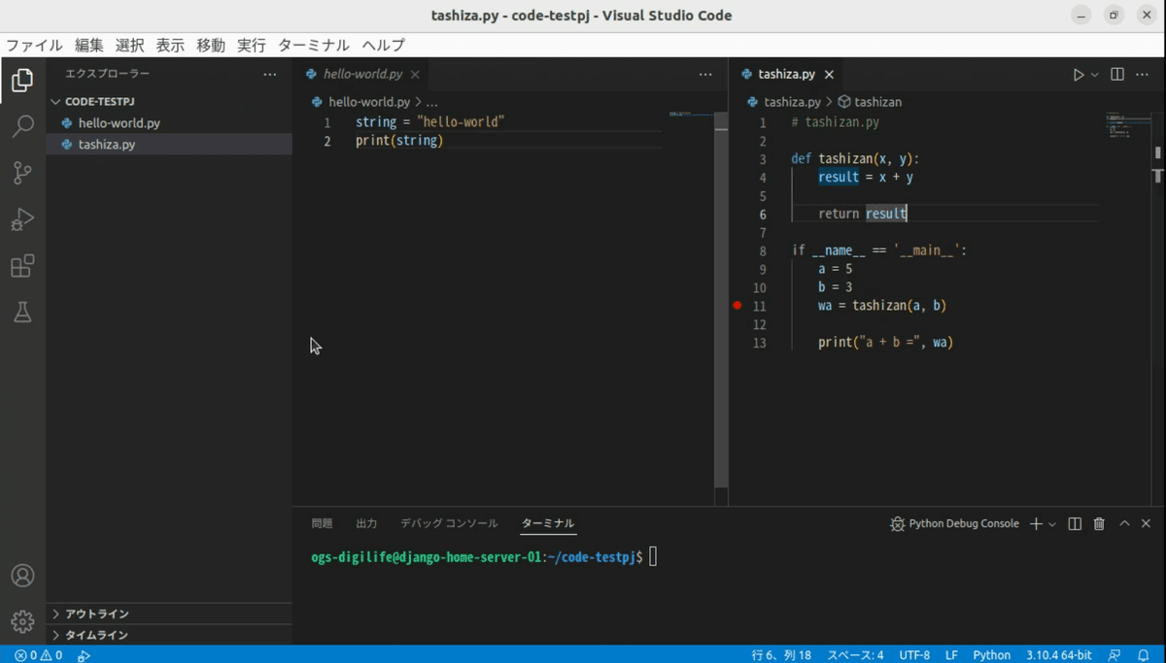Image resolution: width=1166 pixels, height=663 pixels.
Task: Close the terminal panel
Action: tap(1146, 523)
